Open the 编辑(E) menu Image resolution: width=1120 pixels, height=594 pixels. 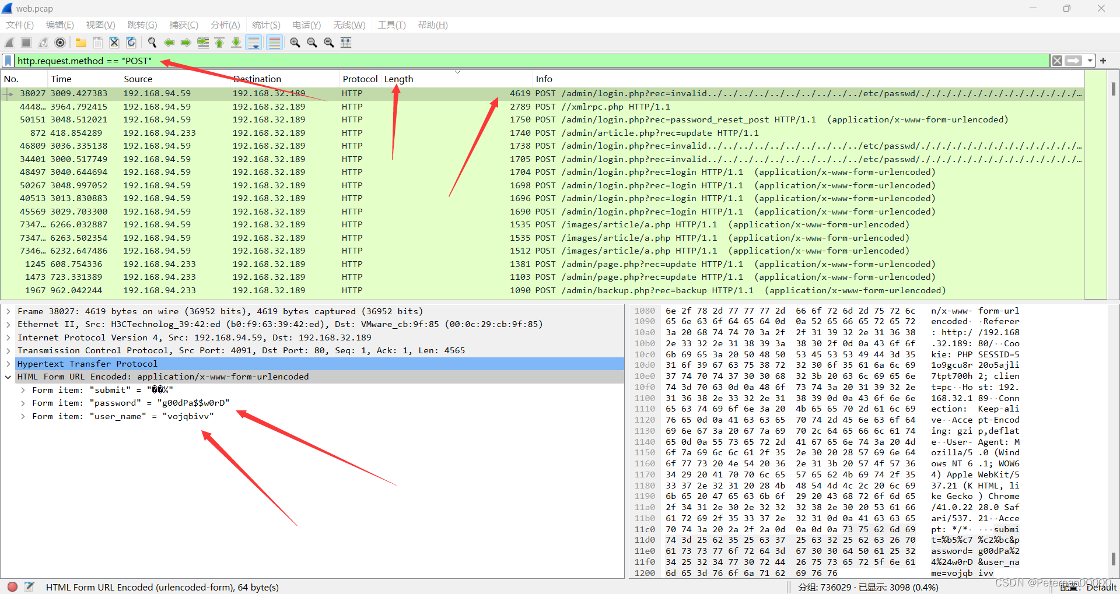point(60,24)
